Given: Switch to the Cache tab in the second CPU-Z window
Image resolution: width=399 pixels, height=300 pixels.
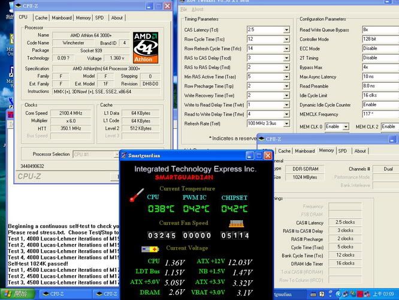Looking at the screenshot, I should click(284, 151).
